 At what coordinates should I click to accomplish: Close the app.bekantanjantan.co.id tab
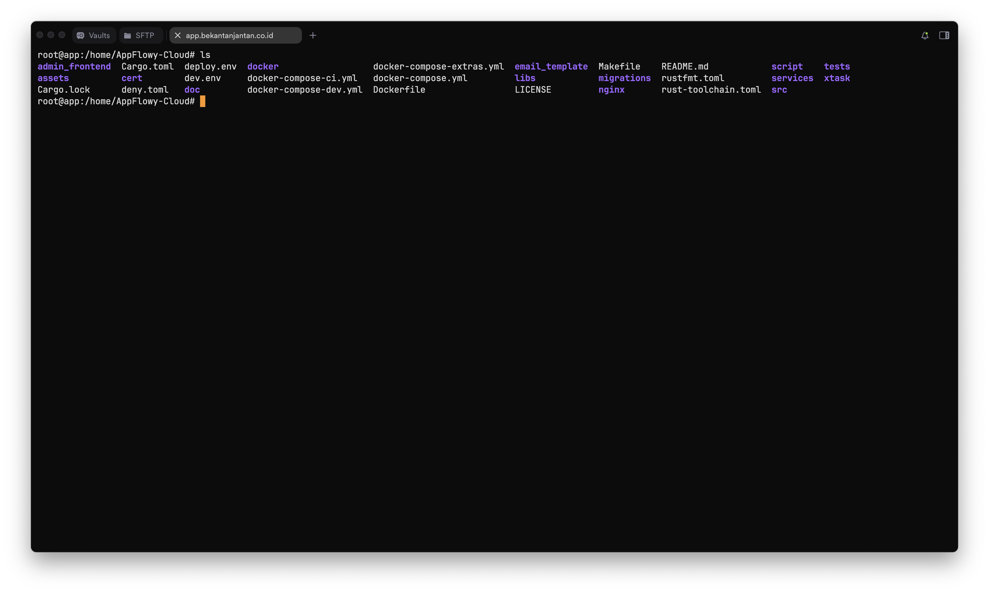tap(177, 36)
